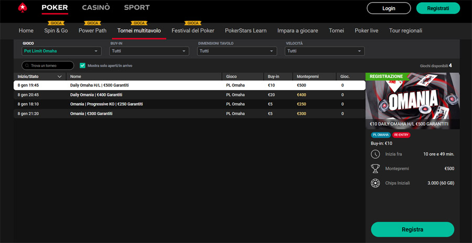Click the Registrati button

tap(438, 8)
